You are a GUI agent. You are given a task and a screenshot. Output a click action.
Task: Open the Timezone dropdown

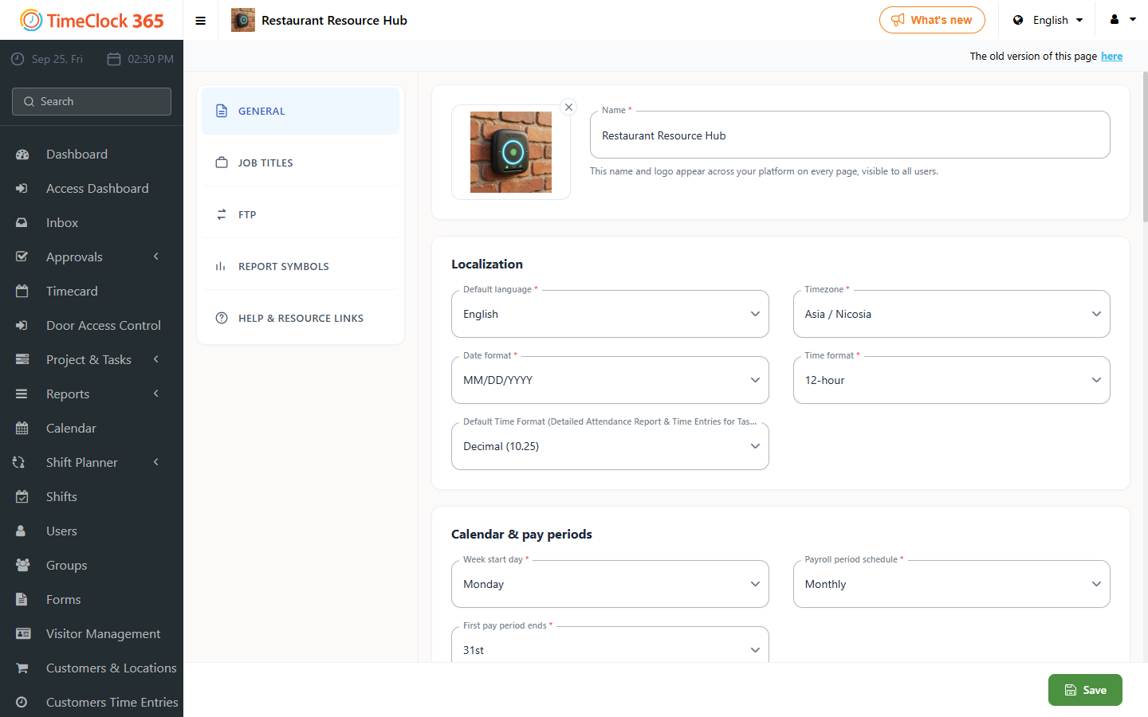coord(952,314)
